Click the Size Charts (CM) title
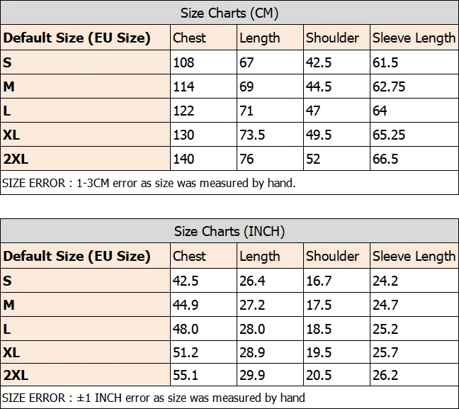Image resolution: width=459 pixels, height=409 pixels. 229,13
